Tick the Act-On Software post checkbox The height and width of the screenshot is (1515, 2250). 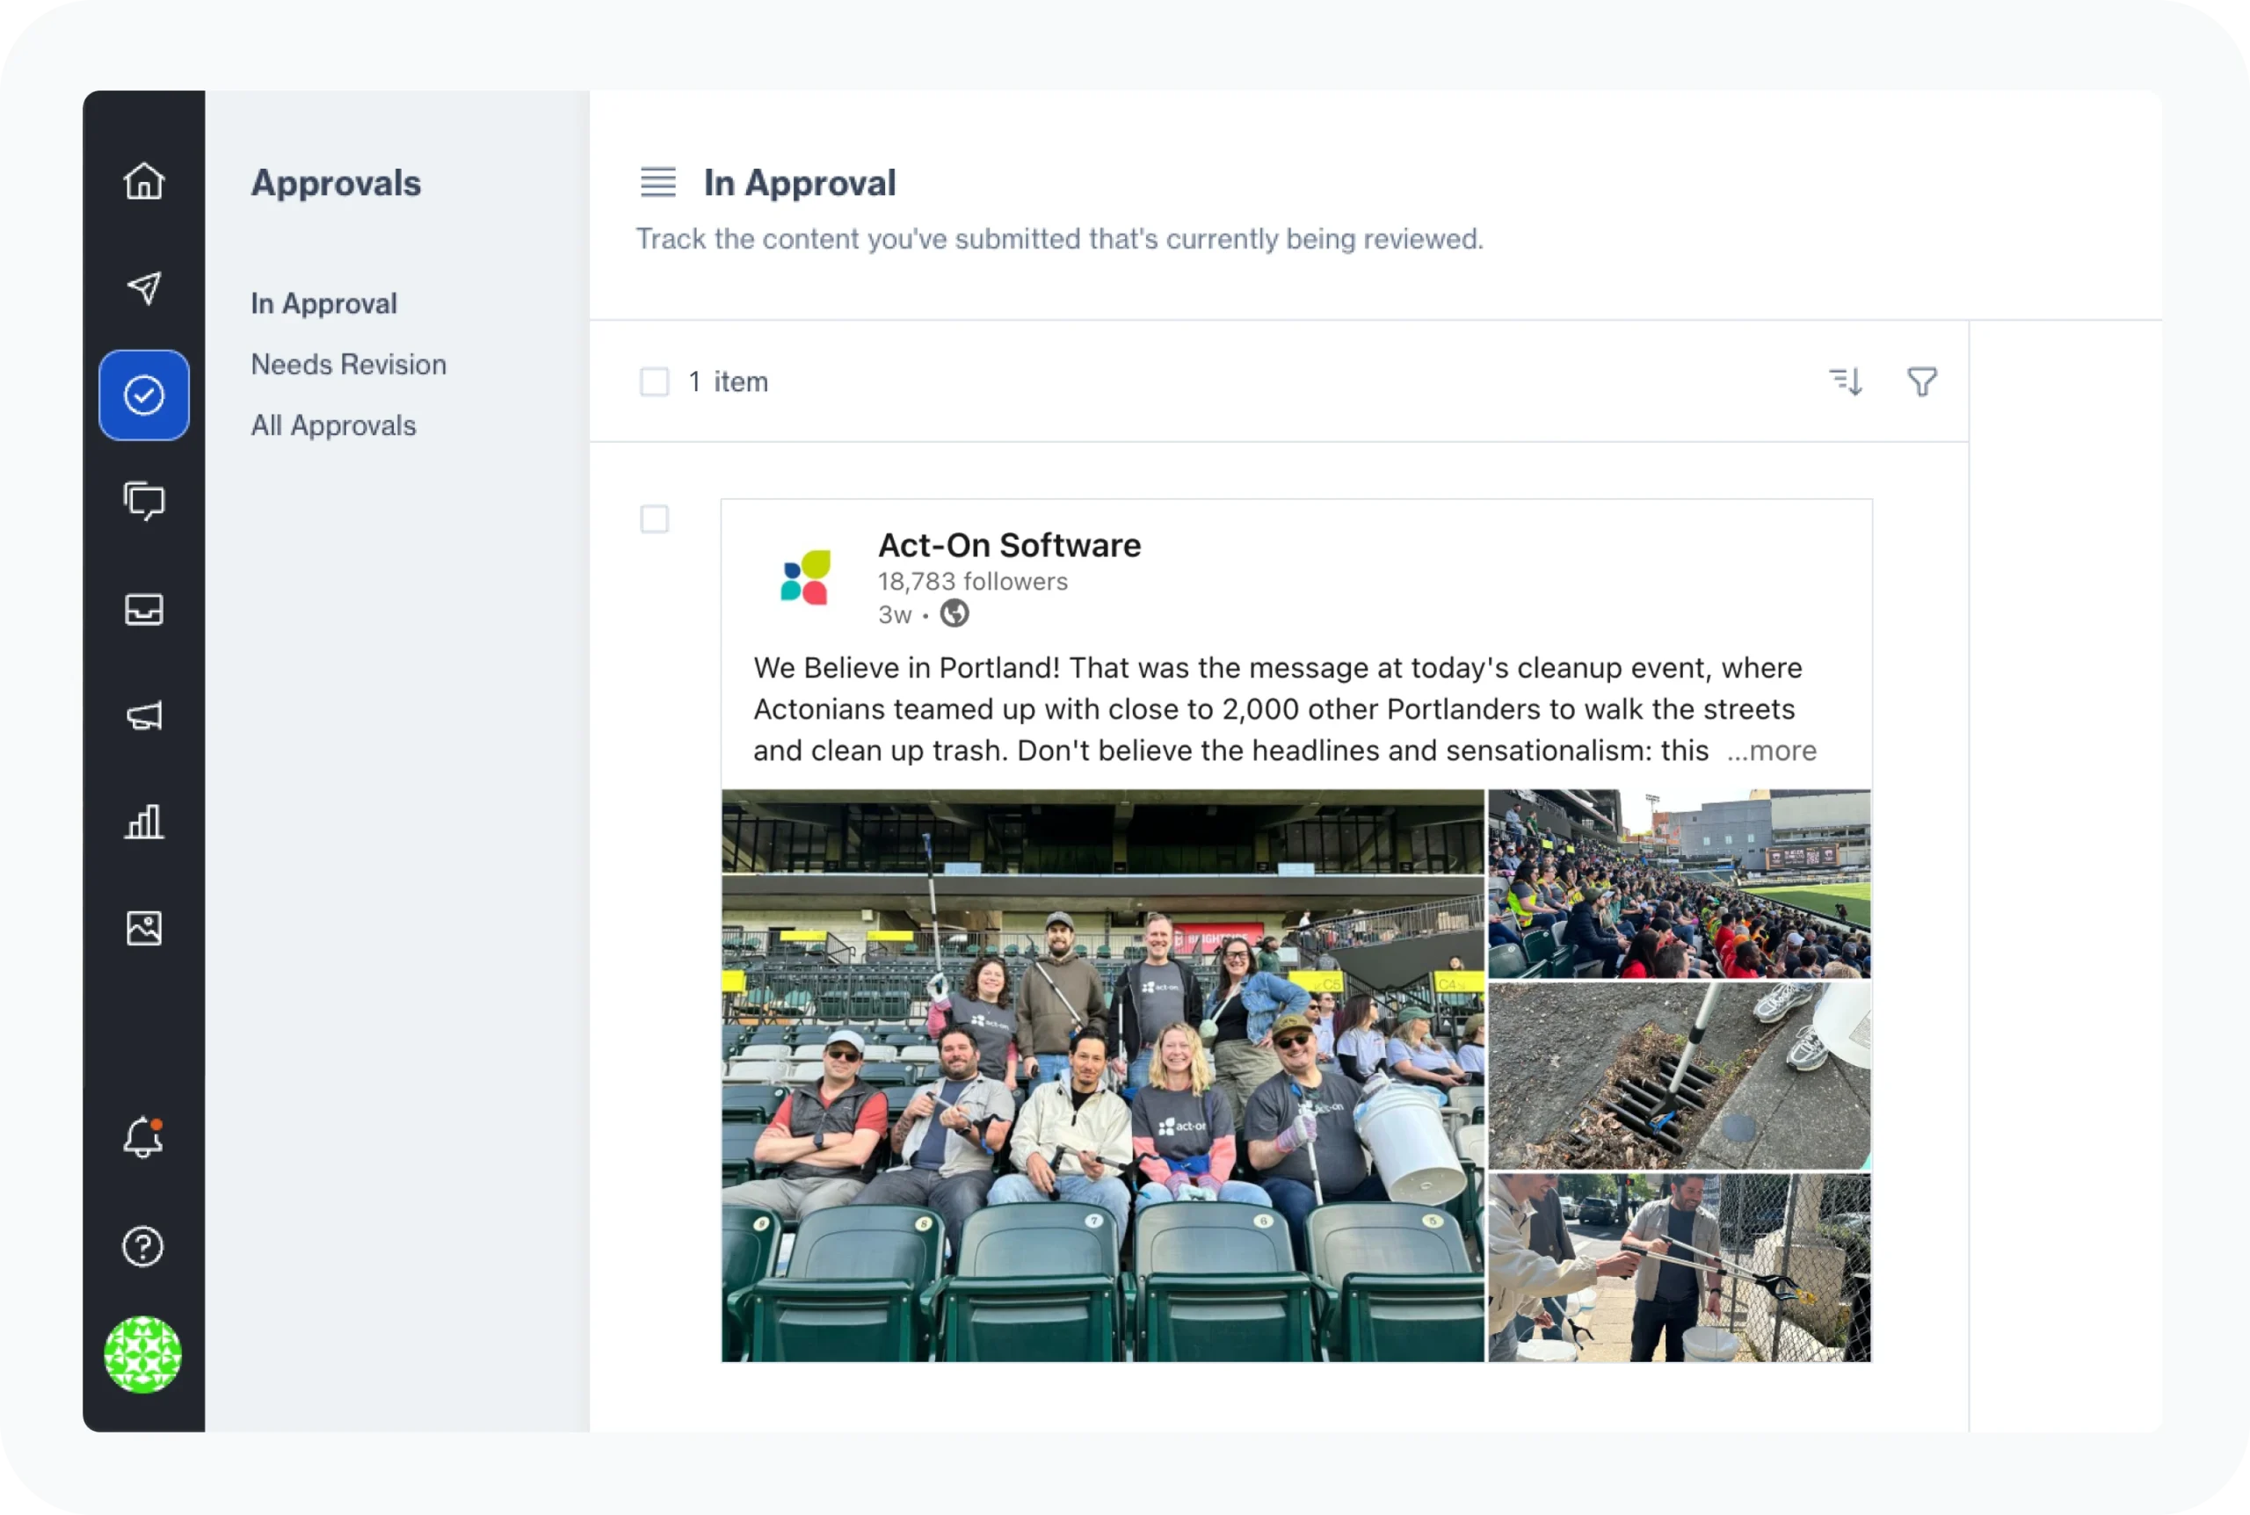coord(654,518)
